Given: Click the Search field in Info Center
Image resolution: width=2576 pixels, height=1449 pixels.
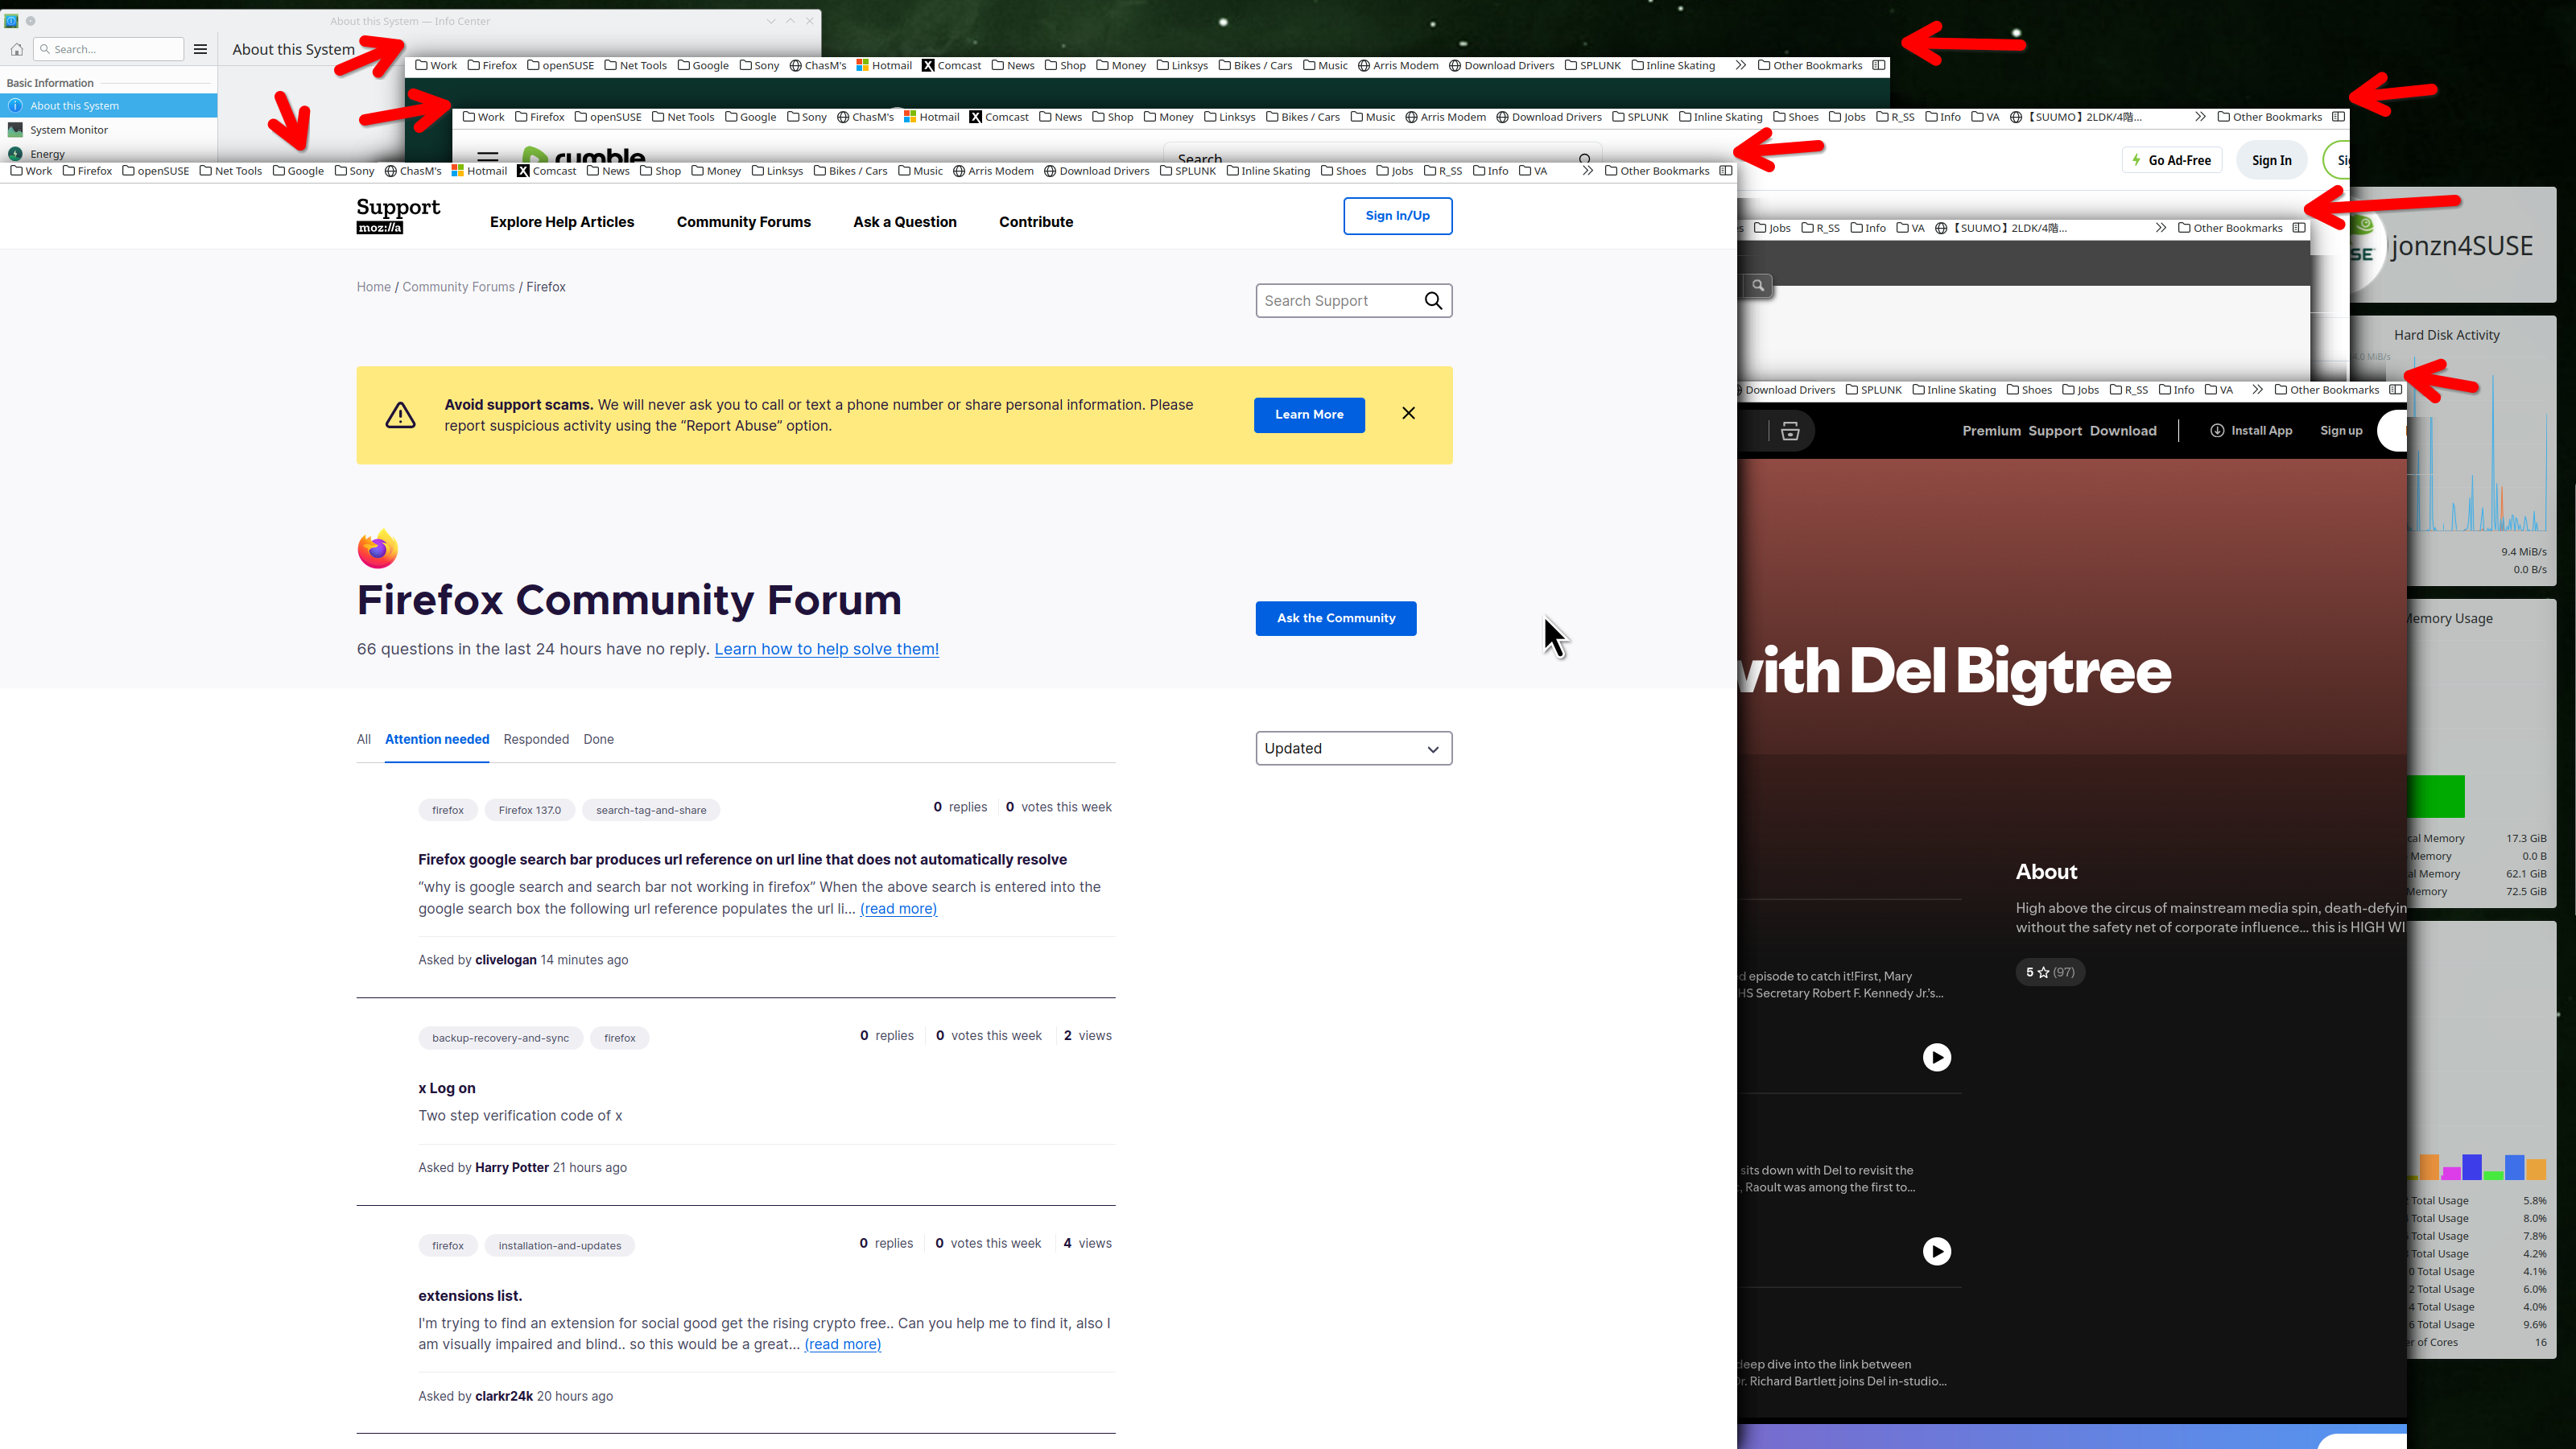Looking at the screenshot, I should click(109, 49).
